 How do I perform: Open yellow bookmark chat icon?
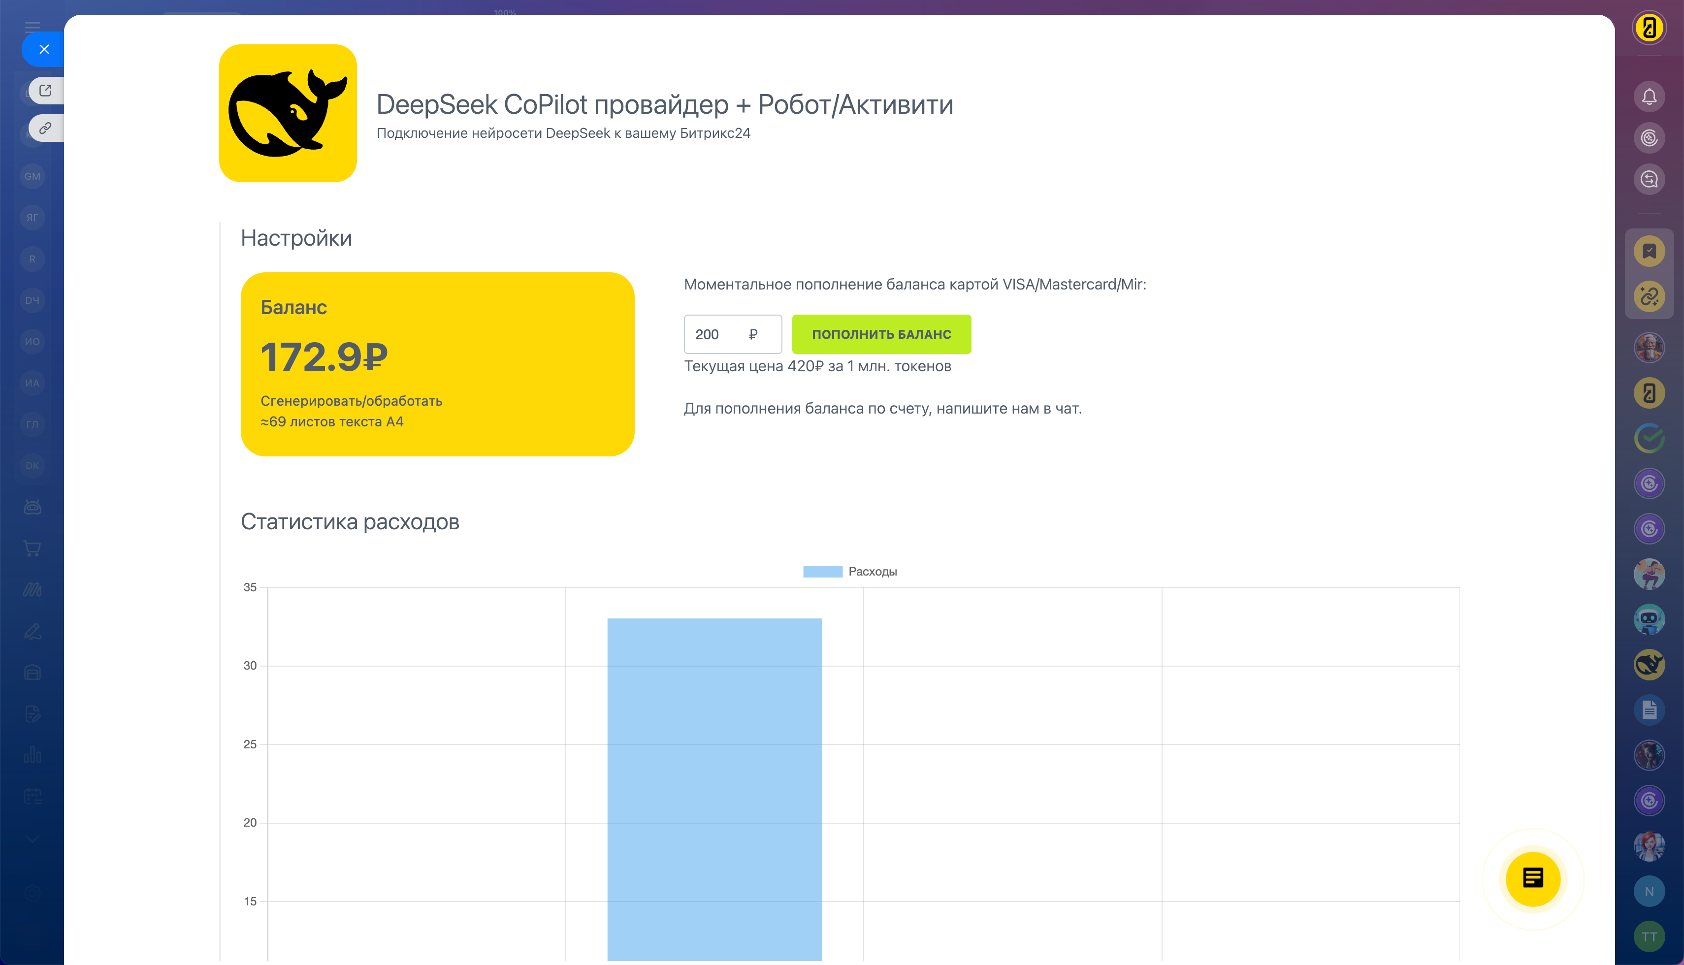coord(1649,251)
